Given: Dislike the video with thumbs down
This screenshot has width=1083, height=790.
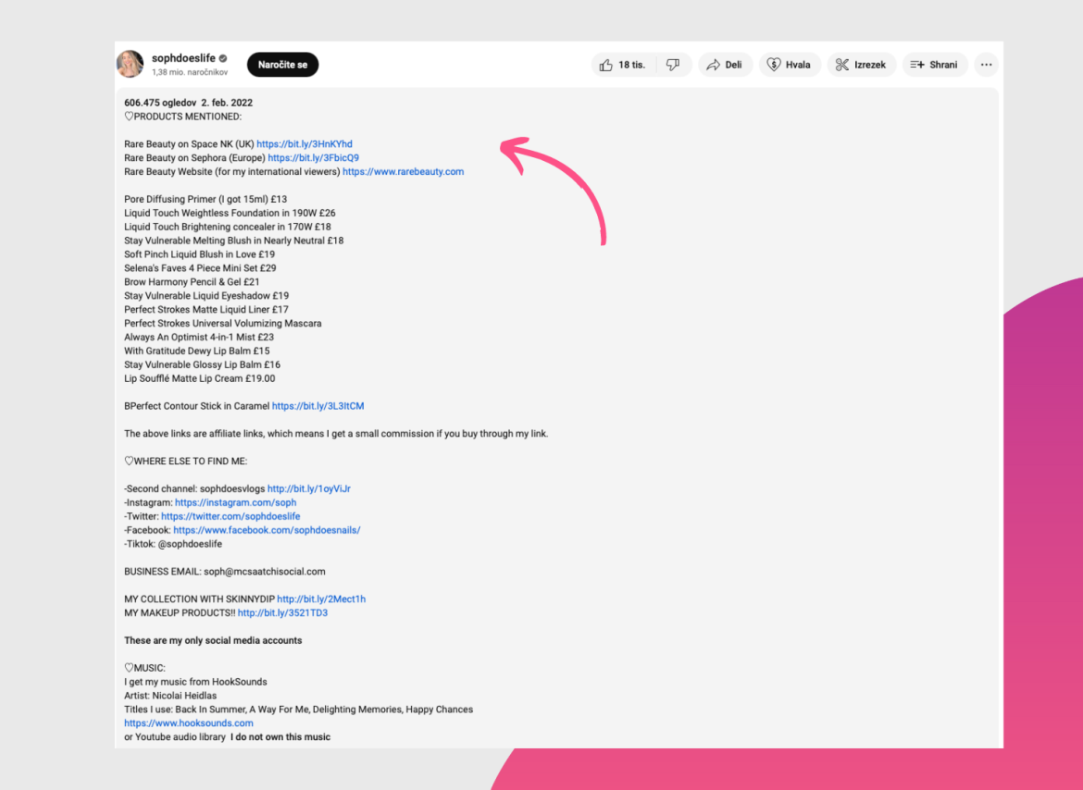Looking at the screenshot, I should coord(674,65).
